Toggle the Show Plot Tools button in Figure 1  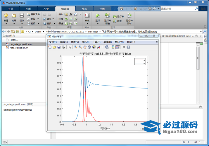128,47
